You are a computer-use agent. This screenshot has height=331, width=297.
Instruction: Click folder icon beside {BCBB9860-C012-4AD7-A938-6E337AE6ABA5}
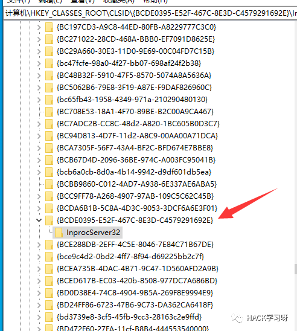(49, 184)
